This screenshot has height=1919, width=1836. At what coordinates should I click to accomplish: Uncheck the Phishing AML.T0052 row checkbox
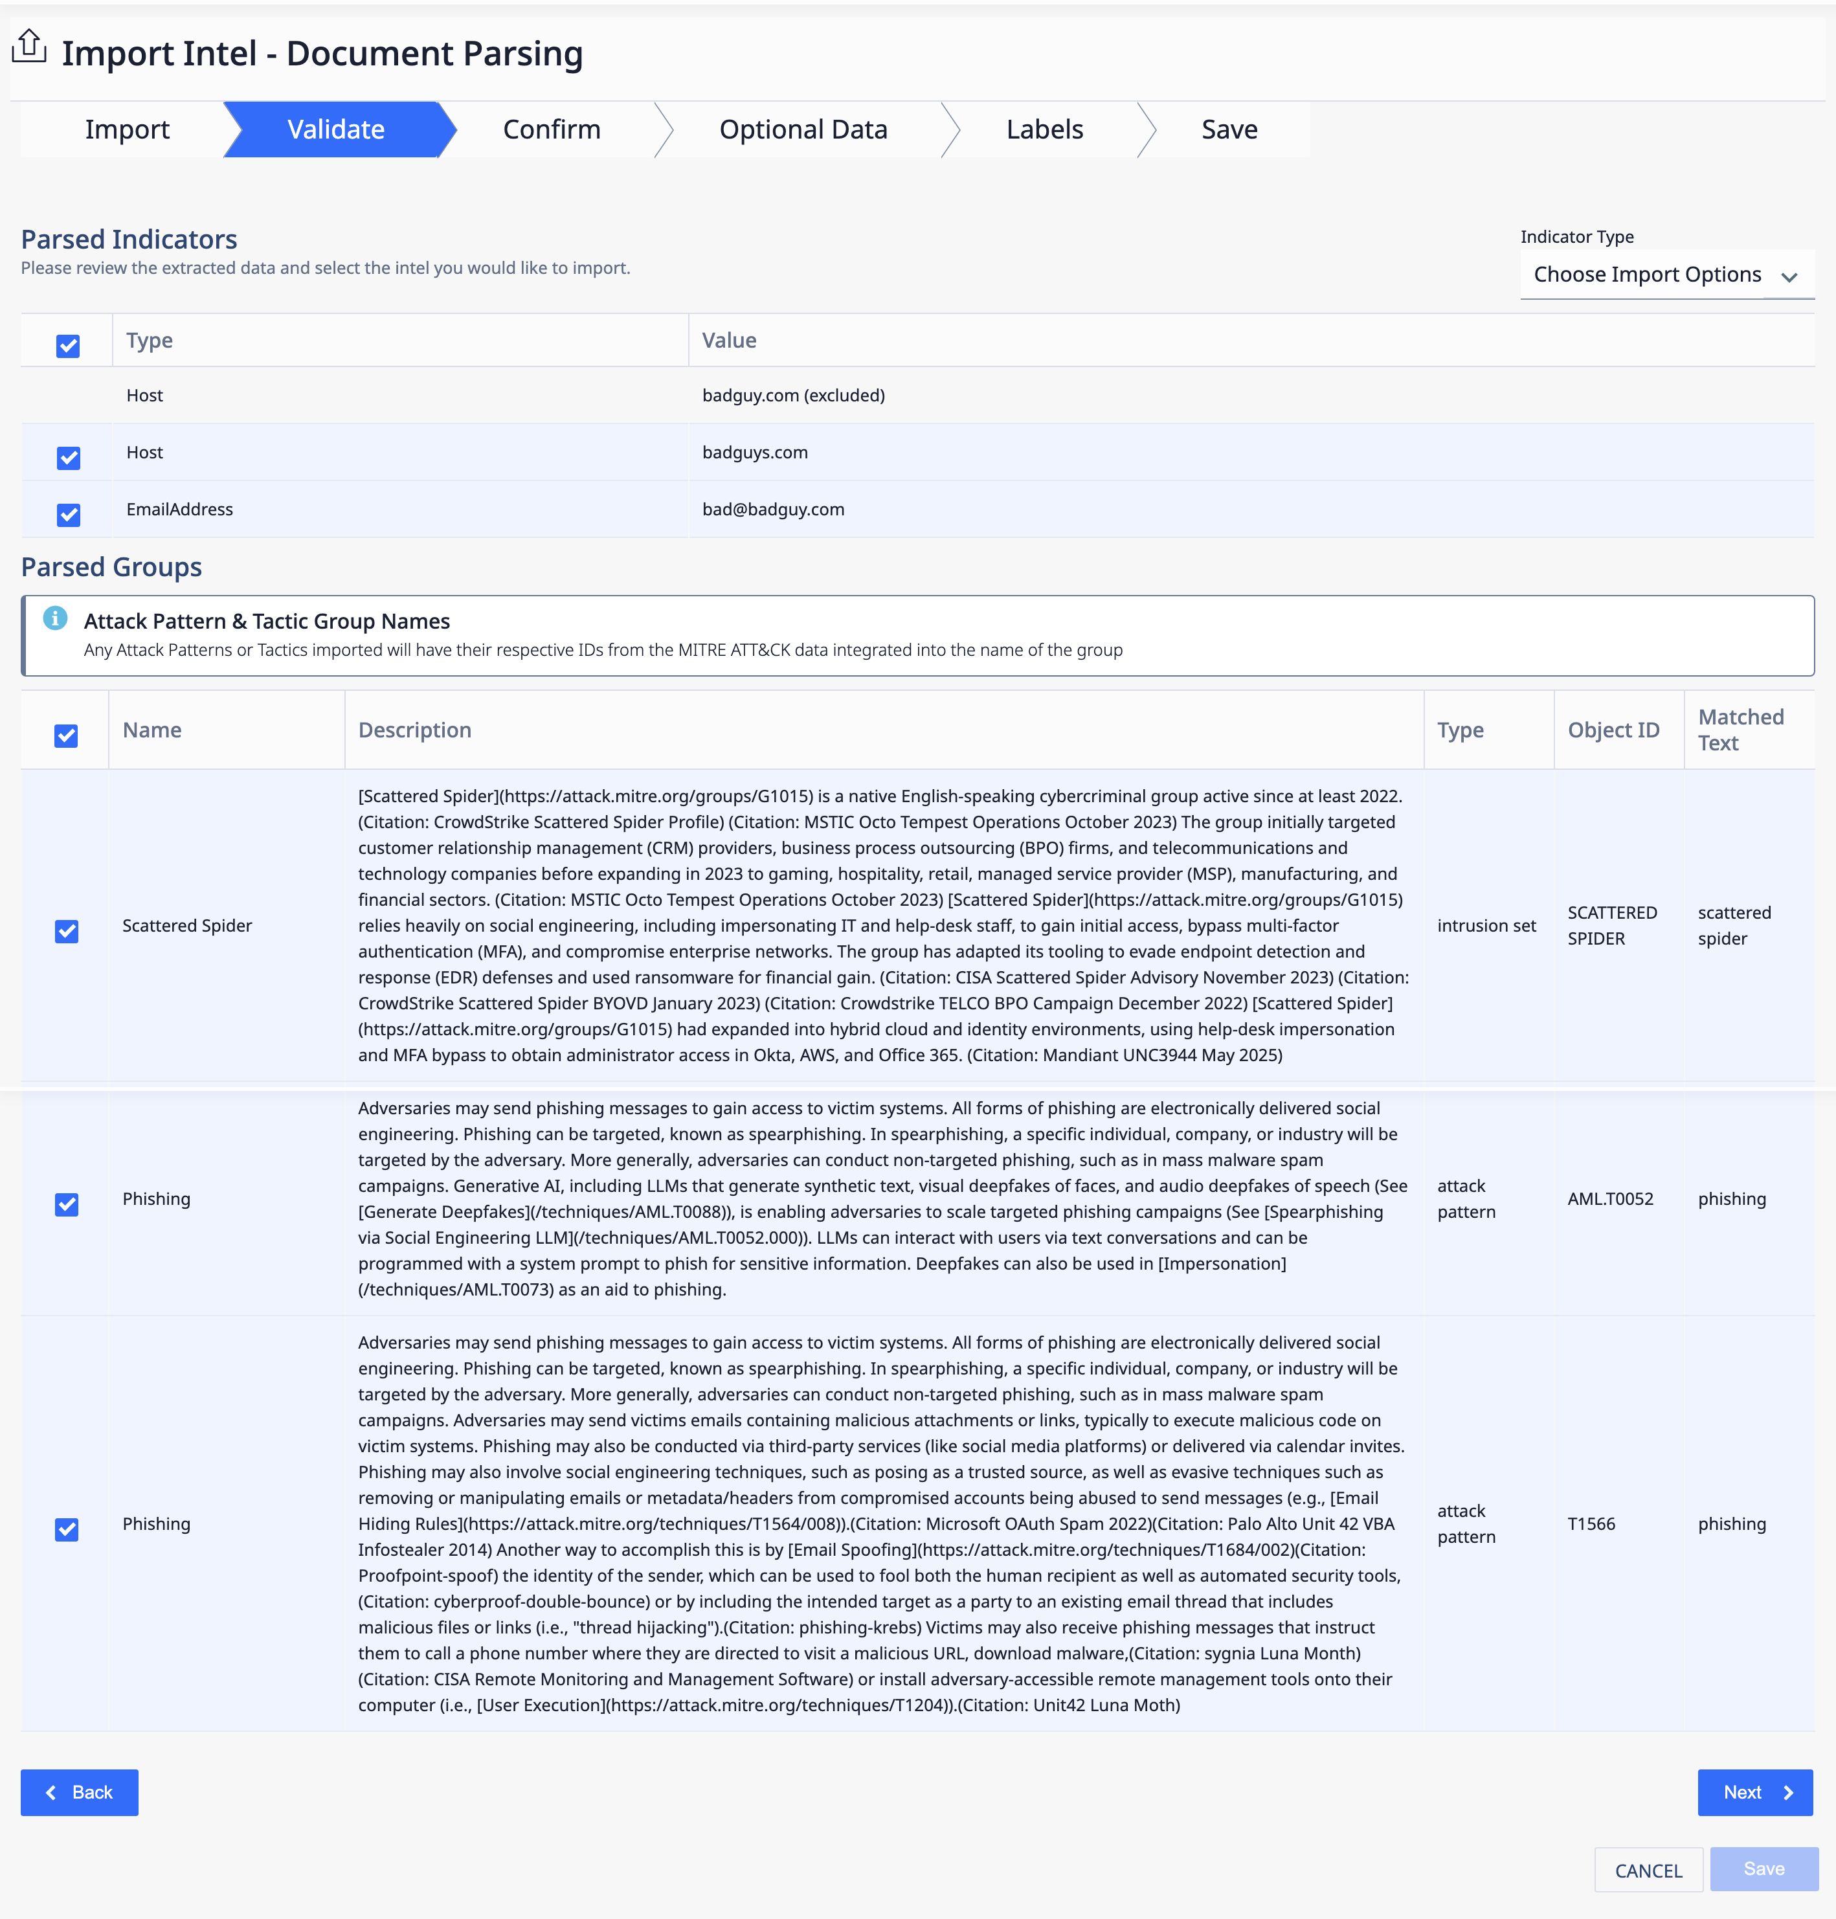tap(65, 1205)
